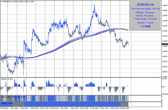Select the 1 Mar 12:00 time axis label
168x110 pixels.
click(x=14, y=108)
